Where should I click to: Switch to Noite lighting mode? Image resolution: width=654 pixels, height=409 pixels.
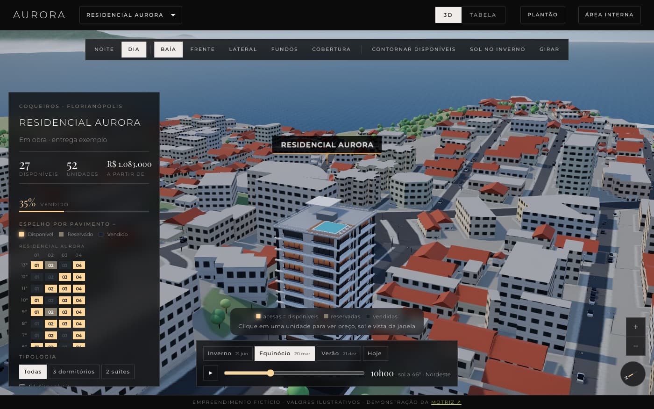tap(104, 49)
